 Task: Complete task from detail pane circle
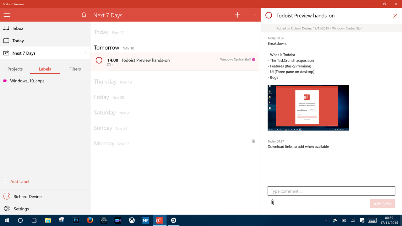point(269,15)
